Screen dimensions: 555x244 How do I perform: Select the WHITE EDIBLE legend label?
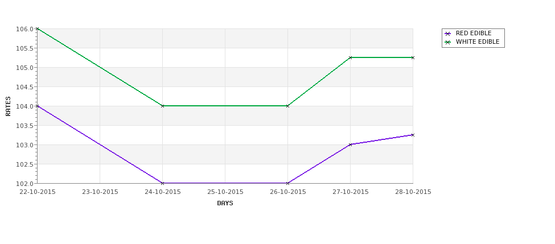[x=478, y=42]
